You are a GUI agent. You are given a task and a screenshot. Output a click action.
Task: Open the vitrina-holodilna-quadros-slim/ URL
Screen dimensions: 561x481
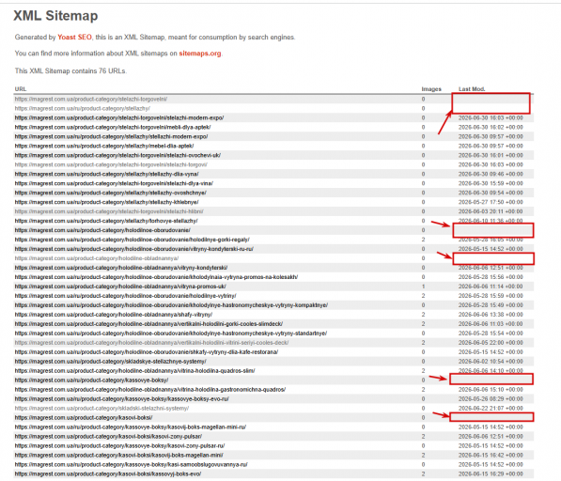click(x=135, y=371)
